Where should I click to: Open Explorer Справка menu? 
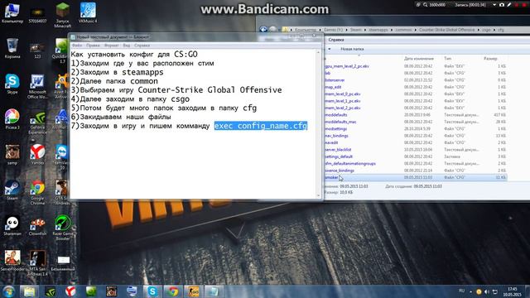(336, 40)
